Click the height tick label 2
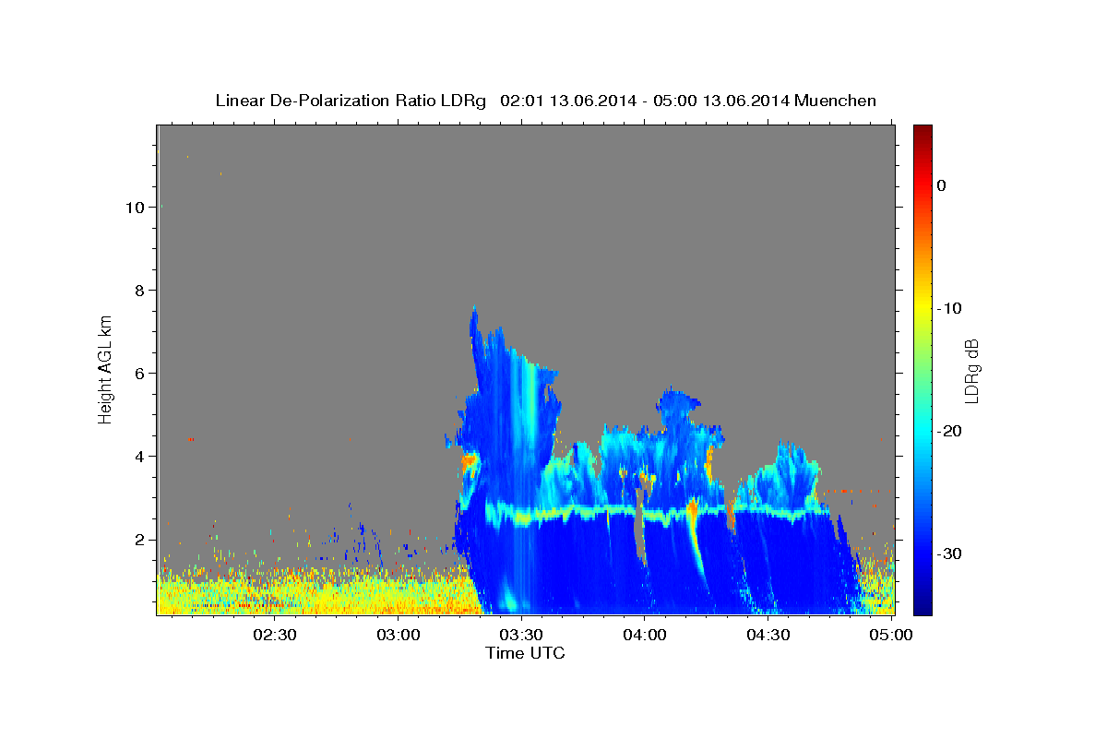 139,540
